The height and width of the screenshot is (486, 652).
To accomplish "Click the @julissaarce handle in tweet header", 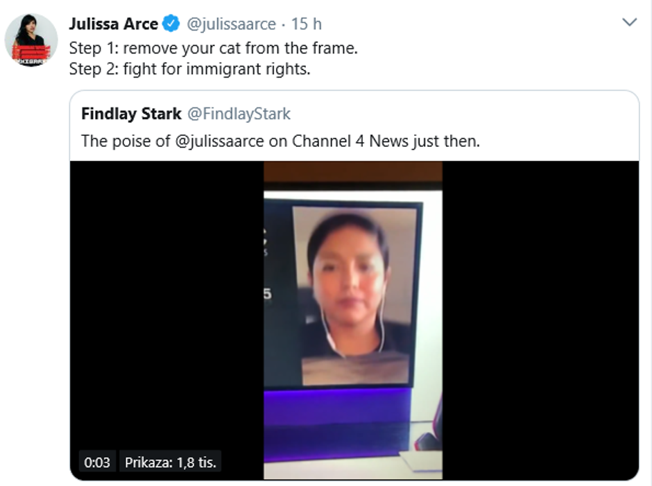I will click(x=232, y=24).
